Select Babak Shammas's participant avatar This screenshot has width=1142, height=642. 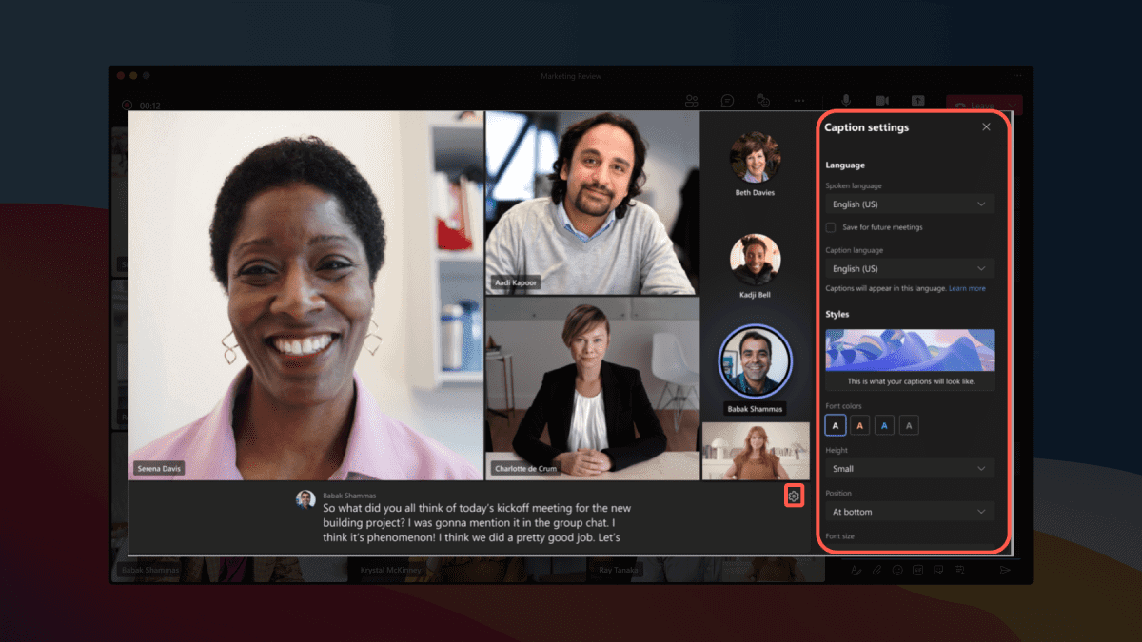pyautogui.click(x=755, y=361)
